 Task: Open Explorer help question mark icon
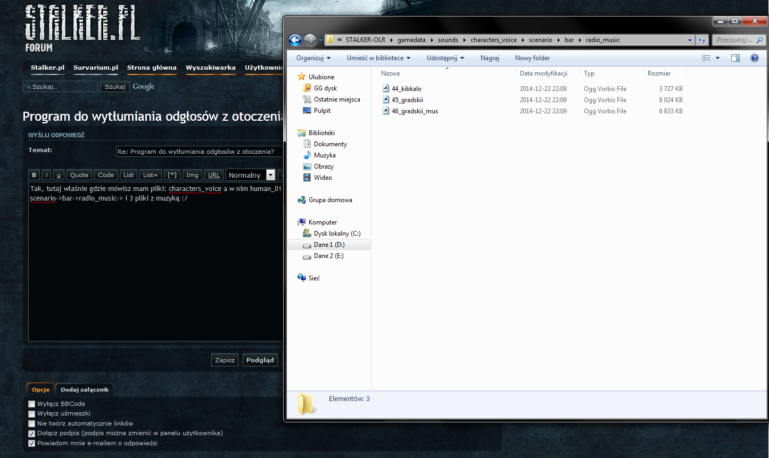pos(755,58)
